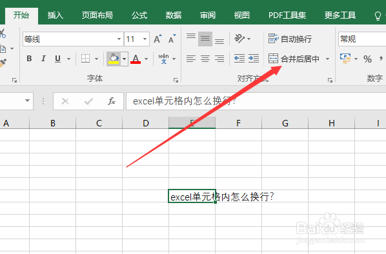Click the copy icon

coord(3,49)
